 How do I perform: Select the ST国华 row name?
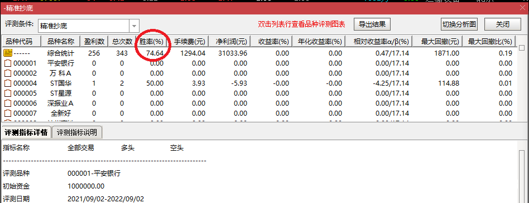60,83
